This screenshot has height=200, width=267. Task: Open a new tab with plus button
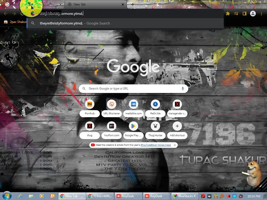click(133, 4)
